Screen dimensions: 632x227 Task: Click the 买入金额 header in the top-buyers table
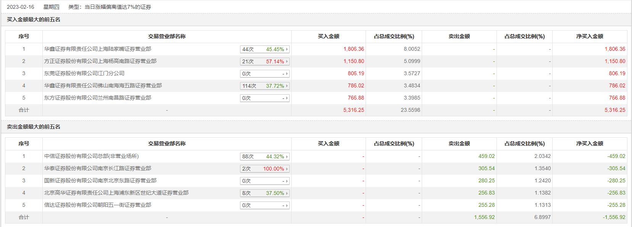(x=329, y=36)
